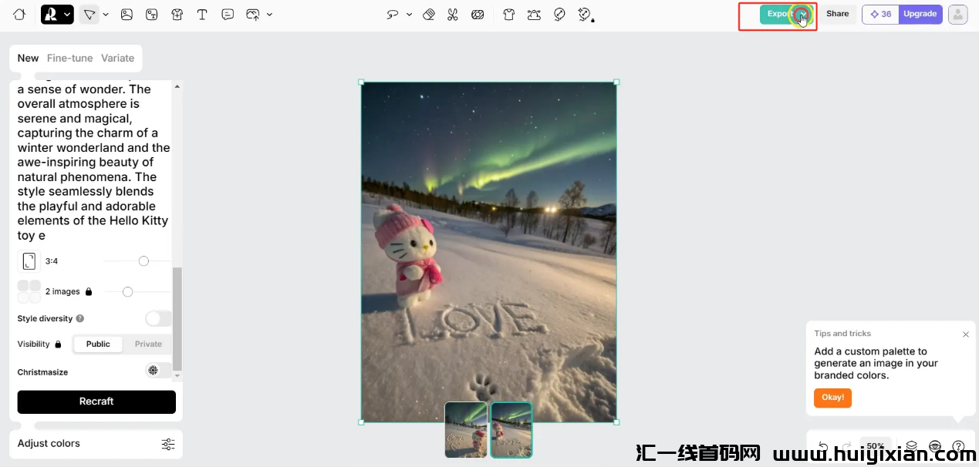
Task: Select the pointer selection tool
Action: 89,14
